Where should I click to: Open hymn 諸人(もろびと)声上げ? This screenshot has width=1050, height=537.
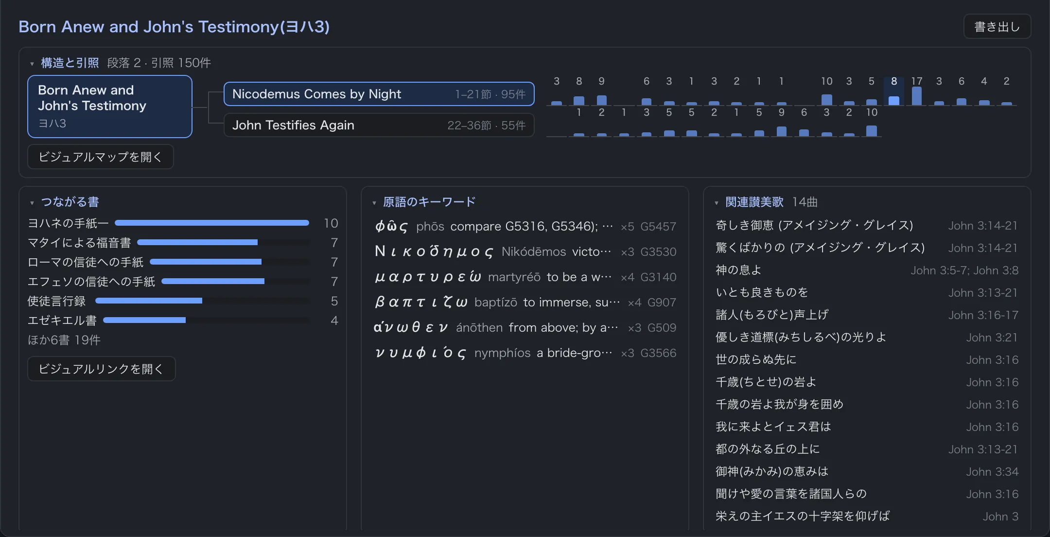point(867,315)
